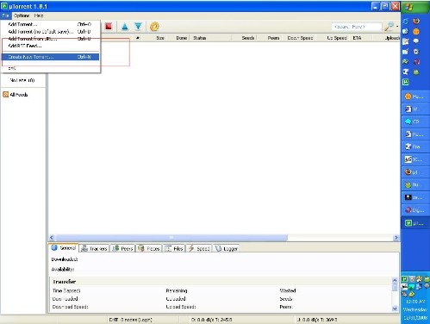430x324 pixels.
Task: Click the magnifying glass search icon
Action: coord(389,27)
